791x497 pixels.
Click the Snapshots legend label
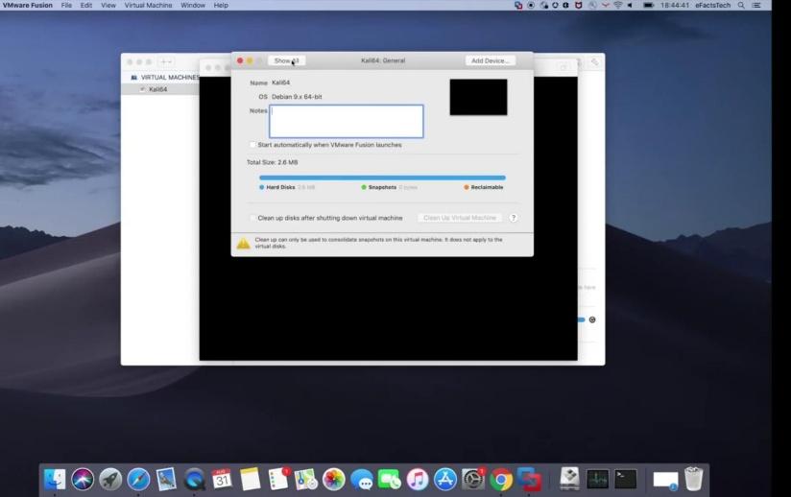tap(382, 187)
